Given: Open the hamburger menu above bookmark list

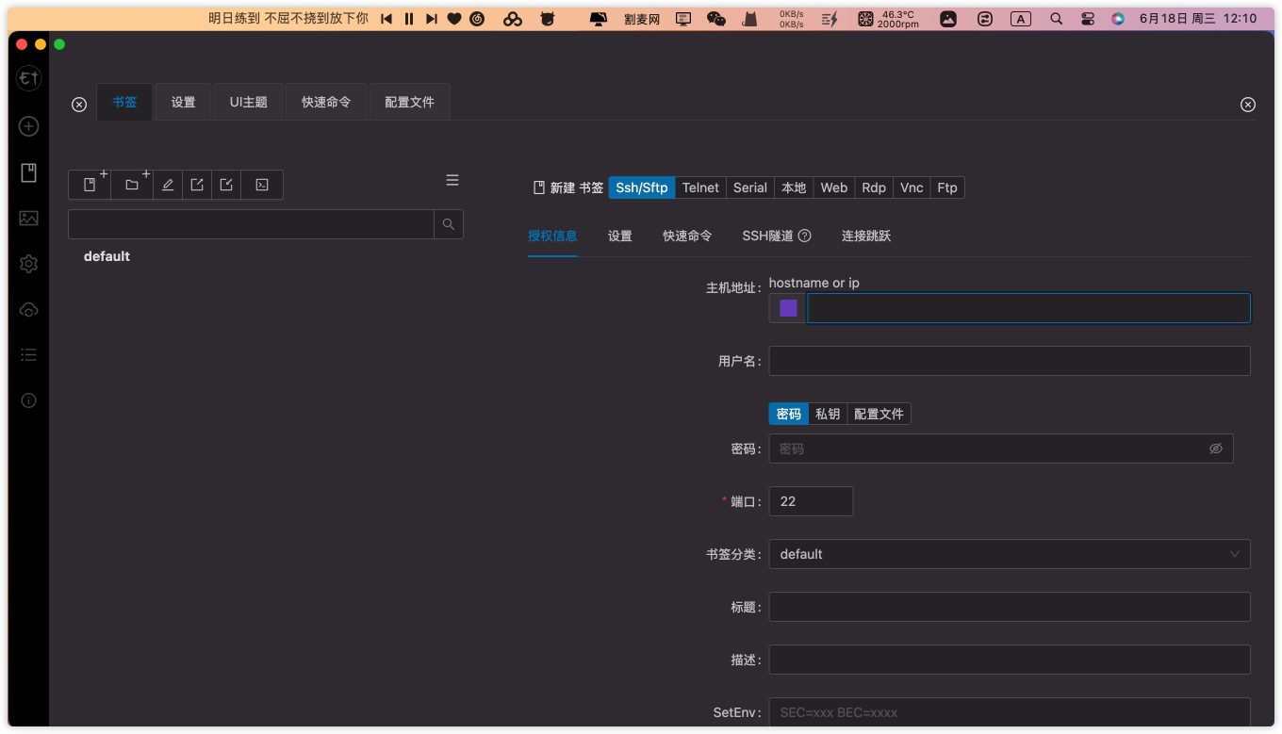Looking at the screenshot, I should tap(452, 180).
